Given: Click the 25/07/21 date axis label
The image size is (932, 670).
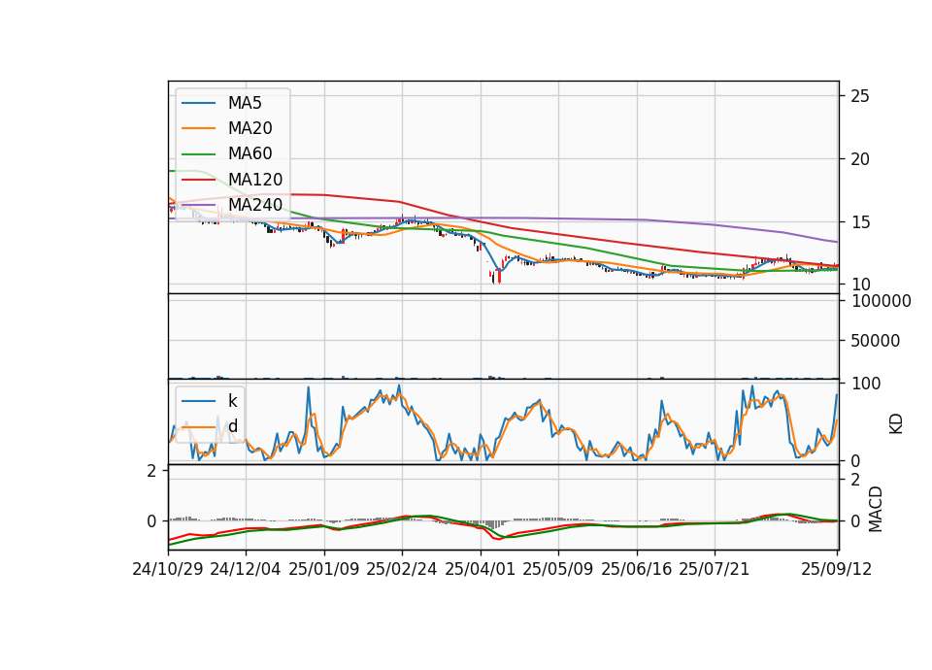Looking at the screenshot, I should pos(715,570).
